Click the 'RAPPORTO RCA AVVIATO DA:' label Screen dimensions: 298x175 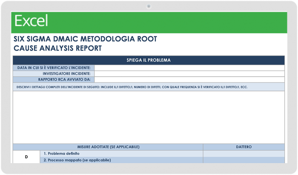54,79
